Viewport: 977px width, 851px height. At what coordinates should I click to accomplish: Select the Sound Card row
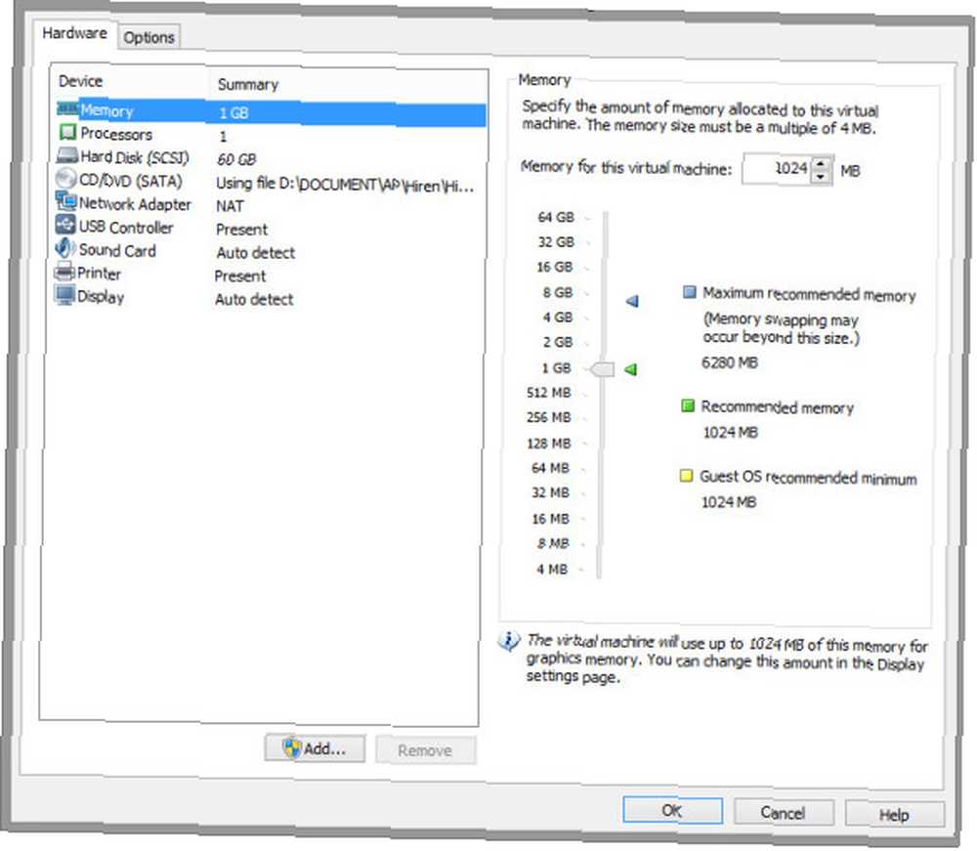pyautogui.click(x=268, y=251)
